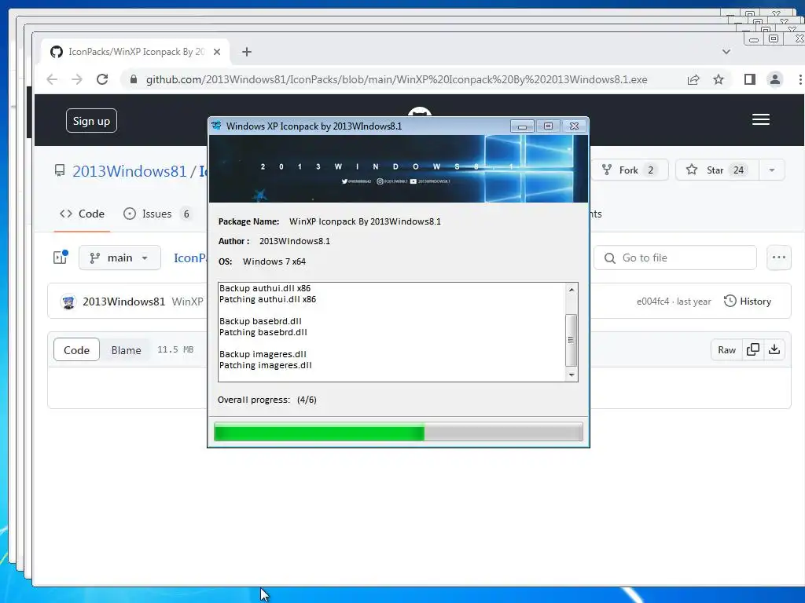
Task: Click the 'Windows 7 x64' OS value
Action: [x=274, y=261]
